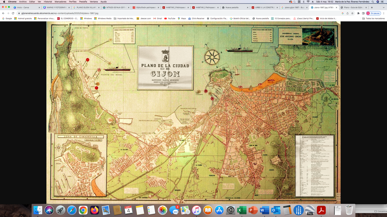The height and width of the screenshot is (217, 387).
Task: Reload the page with the refresh icon
Action: (x=13, y=13)
